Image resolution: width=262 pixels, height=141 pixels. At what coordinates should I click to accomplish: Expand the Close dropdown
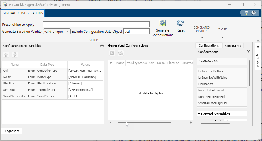pos(222,37)
